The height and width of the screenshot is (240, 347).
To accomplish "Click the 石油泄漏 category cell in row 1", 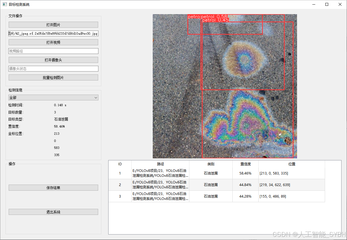I will [211, 173].
